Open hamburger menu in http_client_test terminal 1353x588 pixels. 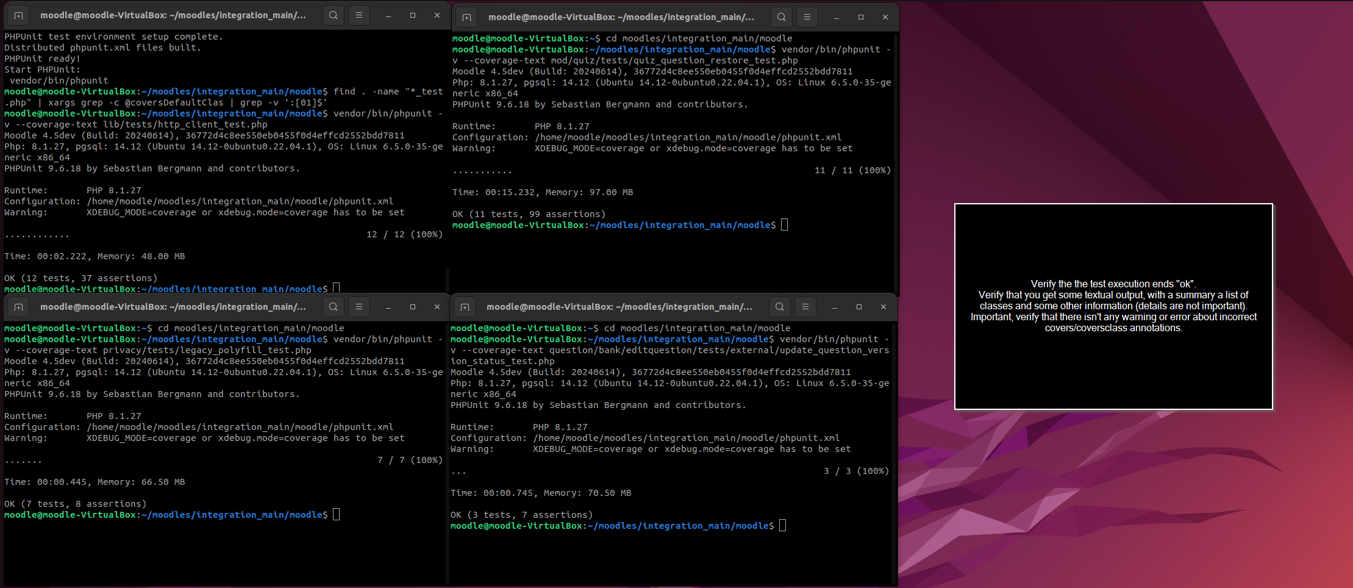click(359, 16)
